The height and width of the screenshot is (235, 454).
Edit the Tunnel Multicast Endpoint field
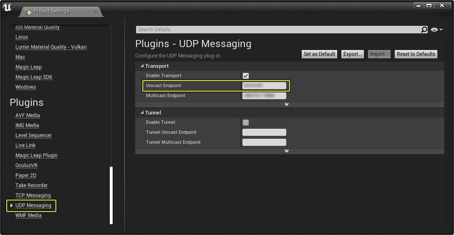coord(264,142)
